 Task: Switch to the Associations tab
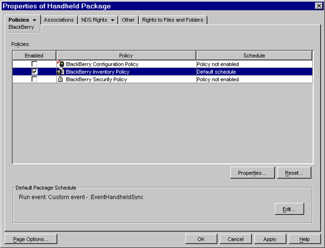58,20
